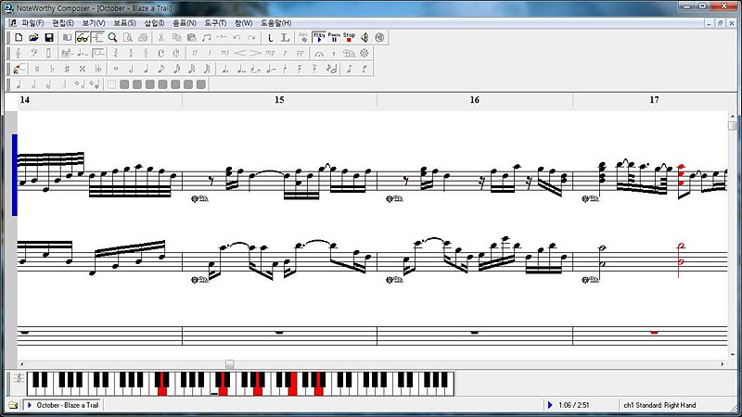This screenshot has width=742, height=417.
Task: Click the magnifying glass zoom icon
Action: click(x=112, y=37)
